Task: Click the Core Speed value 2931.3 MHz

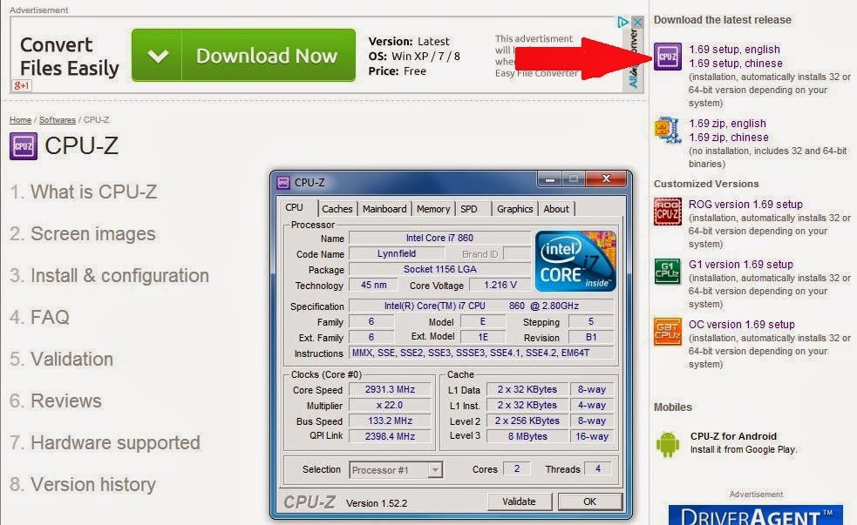Action: point(390,390)
